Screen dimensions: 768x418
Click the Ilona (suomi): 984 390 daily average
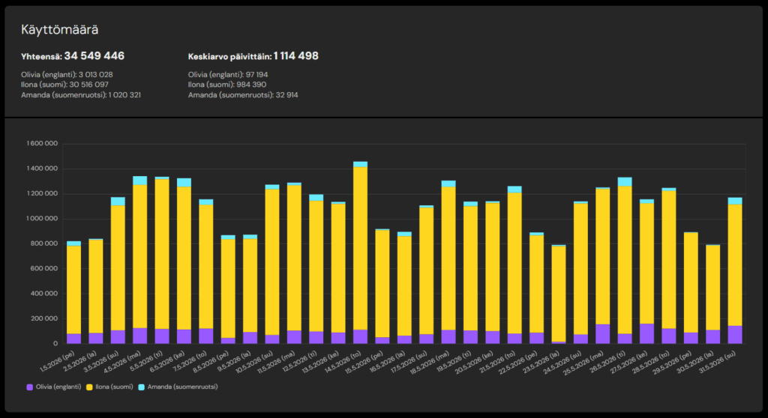pos(227,85)
